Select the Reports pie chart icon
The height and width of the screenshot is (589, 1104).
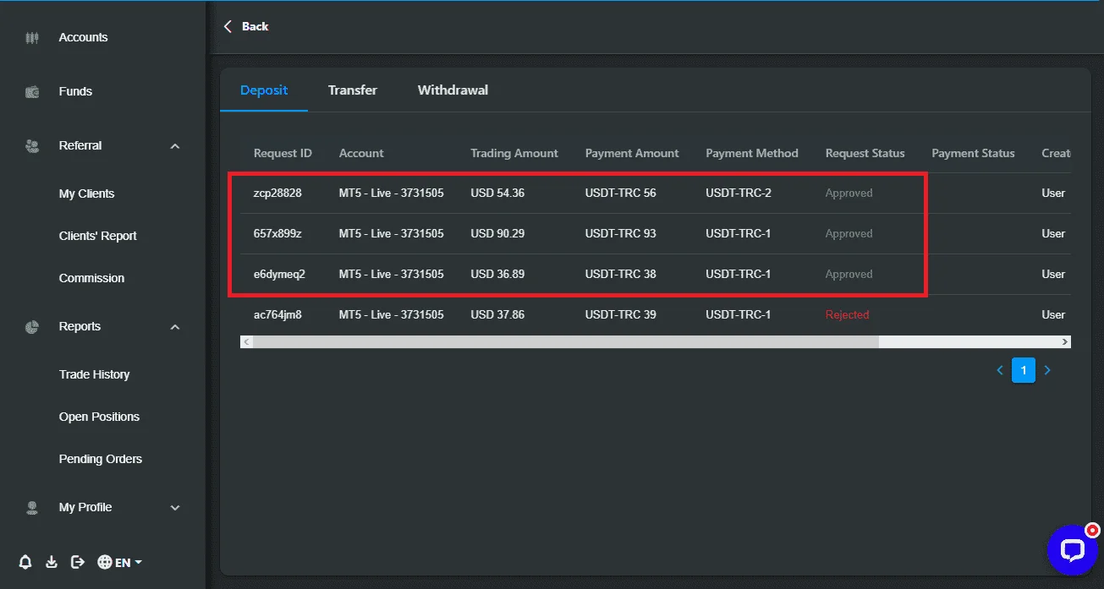pos(32,327)
